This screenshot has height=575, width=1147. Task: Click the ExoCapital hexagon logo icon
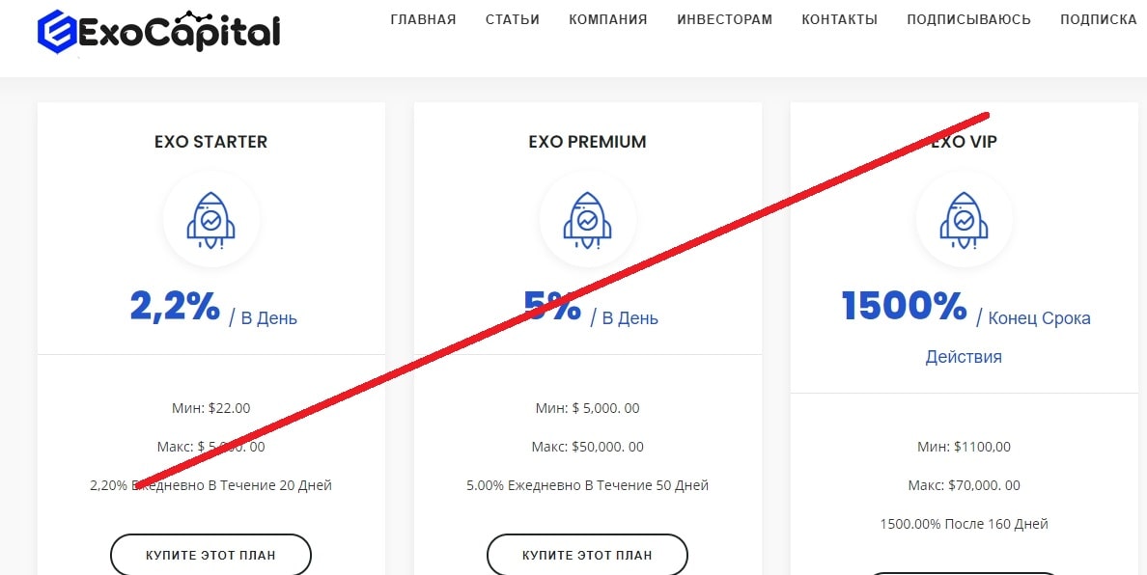57,32
